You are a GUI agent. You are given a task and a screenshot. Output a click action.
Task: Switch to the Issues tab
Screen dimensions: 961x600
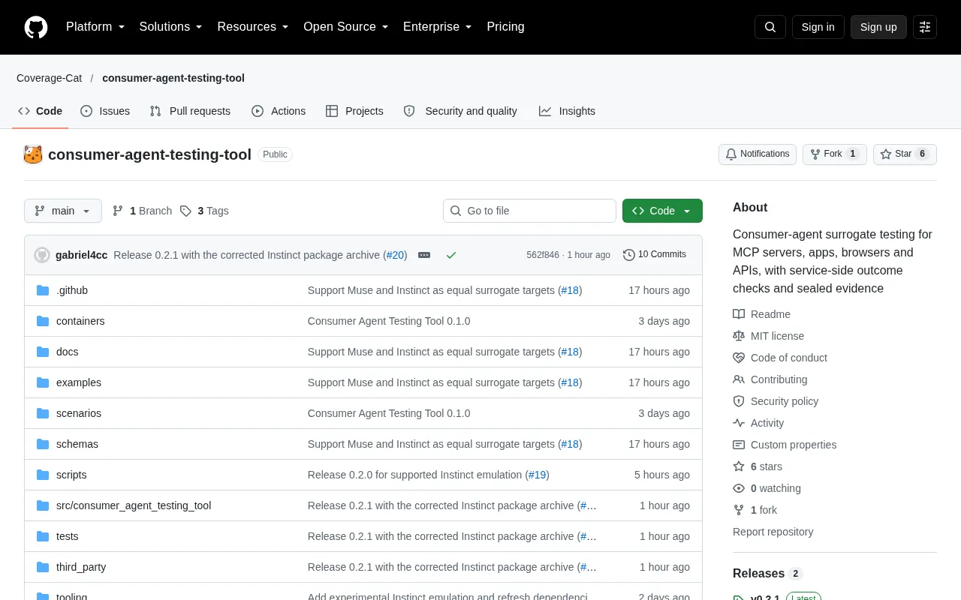coord(105,111)
